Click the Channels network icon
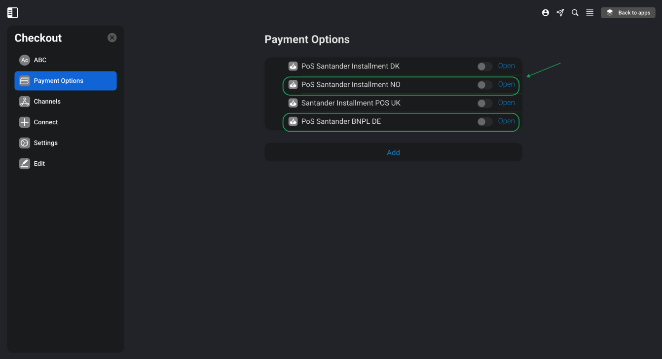Screen dimensions: 662x359 [25, 102]
